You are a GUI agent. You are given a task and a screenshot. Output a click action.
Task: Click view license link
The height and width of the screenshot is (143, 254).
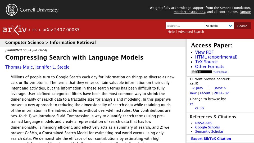(220, 72)
